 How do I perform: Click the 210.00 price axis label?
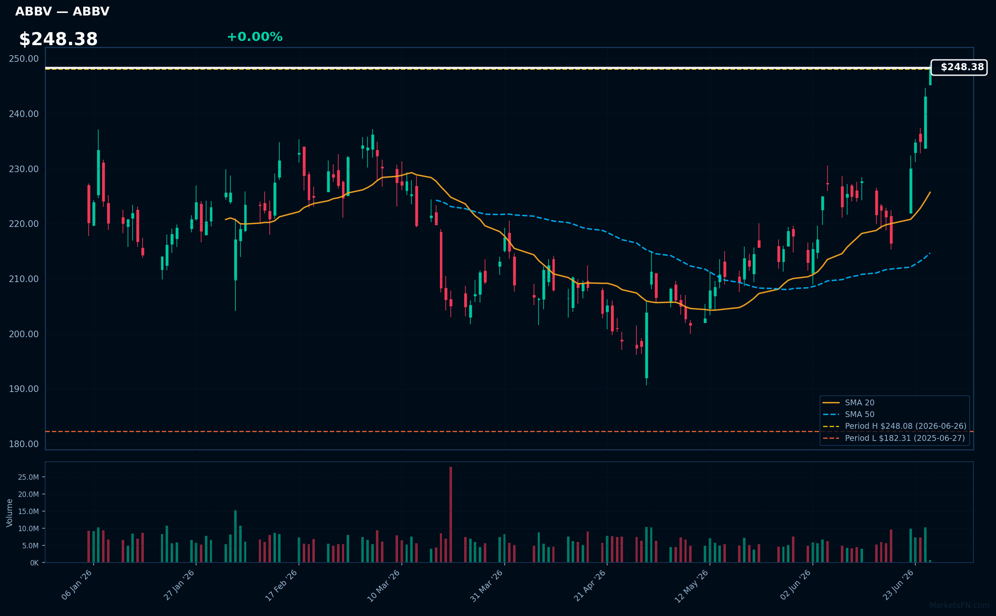(24, 279)
